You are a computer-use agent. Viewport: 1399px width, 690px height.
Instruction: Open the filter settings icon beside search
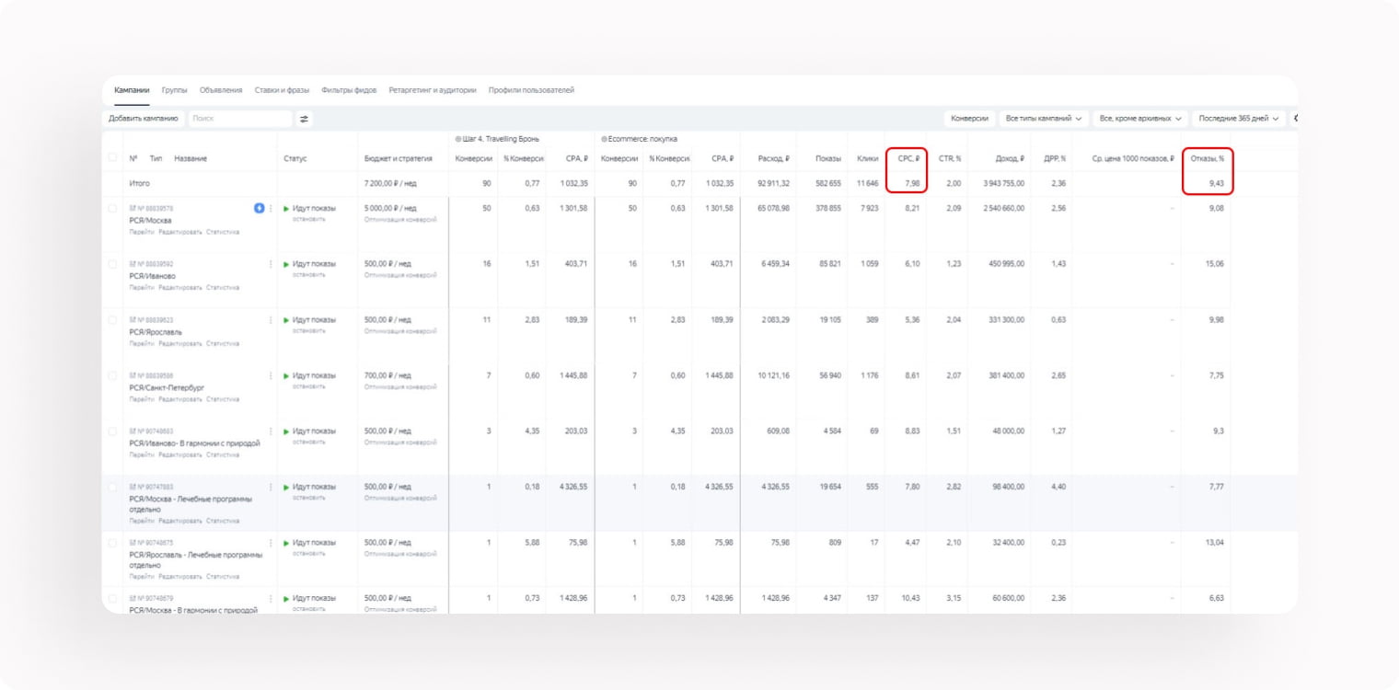point(305,119)
